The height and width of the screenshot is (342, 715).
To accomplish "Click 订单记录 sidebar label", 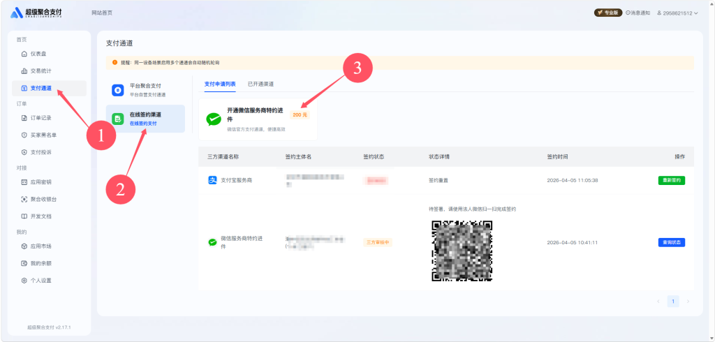I will coord(41,118).
